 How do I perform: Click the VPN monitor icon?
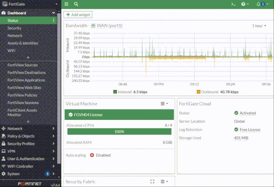click(3, 151)
